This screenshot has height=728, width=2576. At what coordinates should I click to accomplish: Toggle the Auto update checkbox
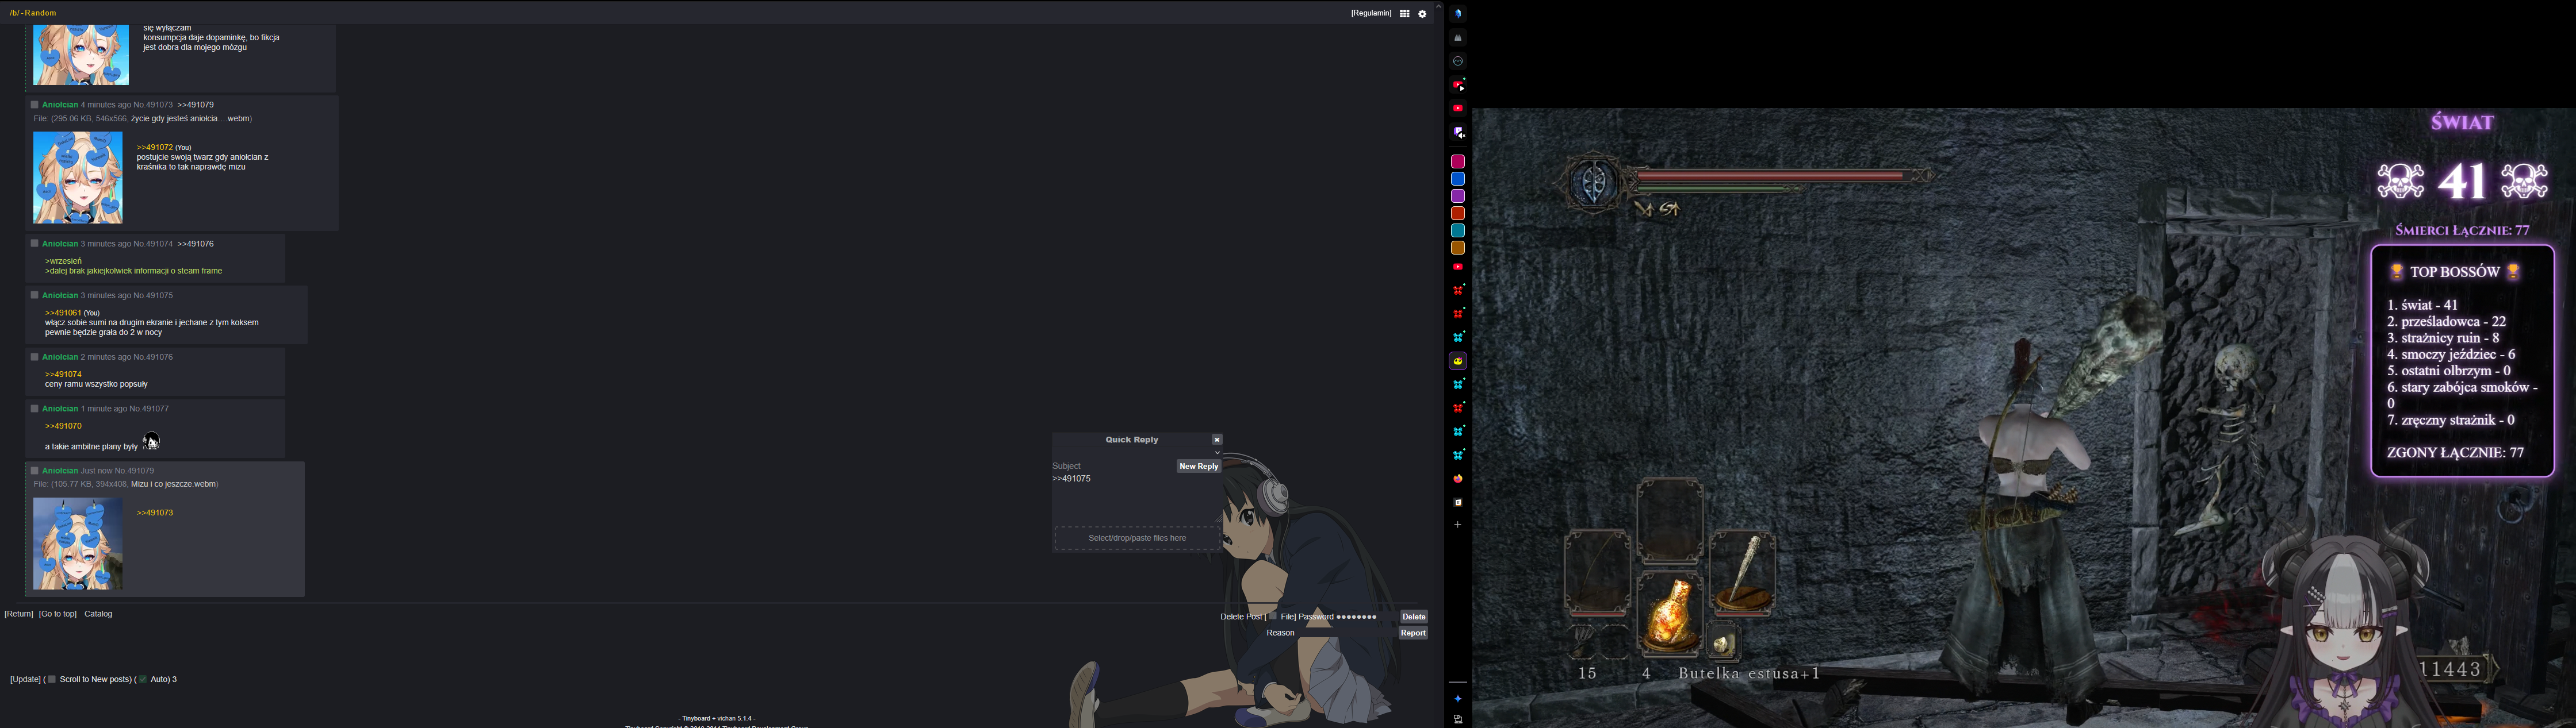143,680
